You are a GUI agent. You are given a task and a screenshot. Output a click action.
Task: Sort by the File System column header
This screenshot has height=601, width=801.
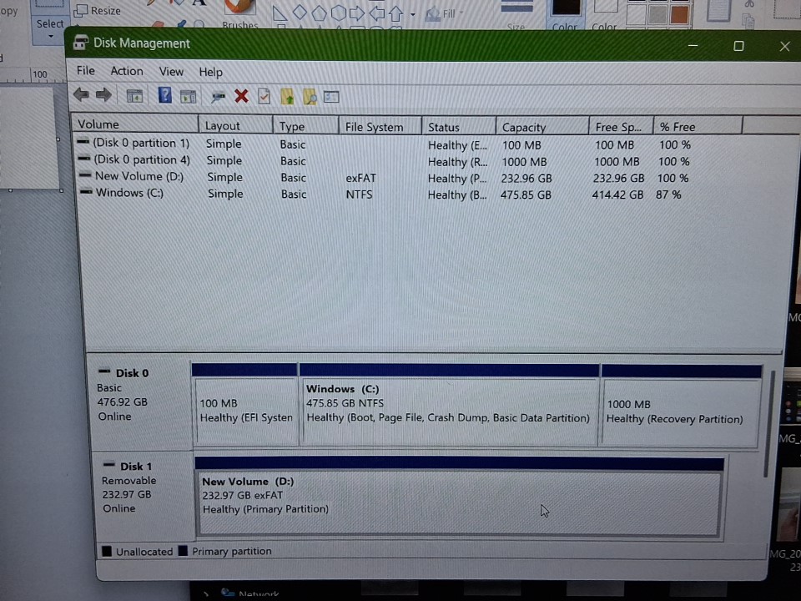(x=380, y=126)
